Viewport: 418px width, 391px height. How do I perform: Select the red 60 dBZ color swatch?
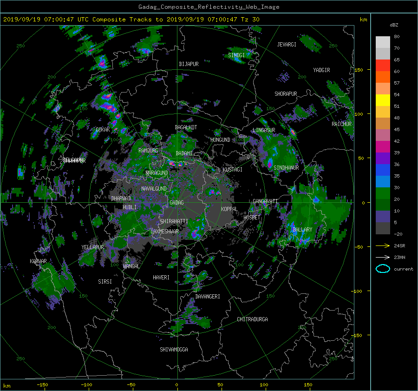click(x=383, y=66)
